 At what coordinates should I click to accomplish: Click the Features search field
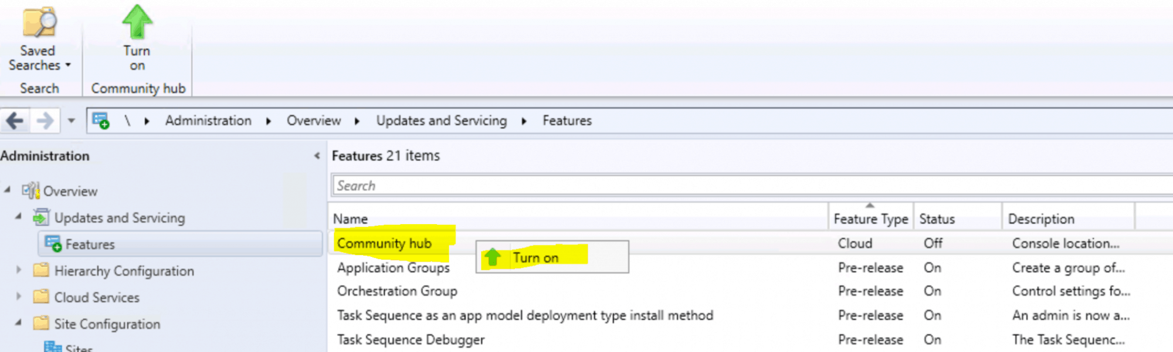coord(752,185)
